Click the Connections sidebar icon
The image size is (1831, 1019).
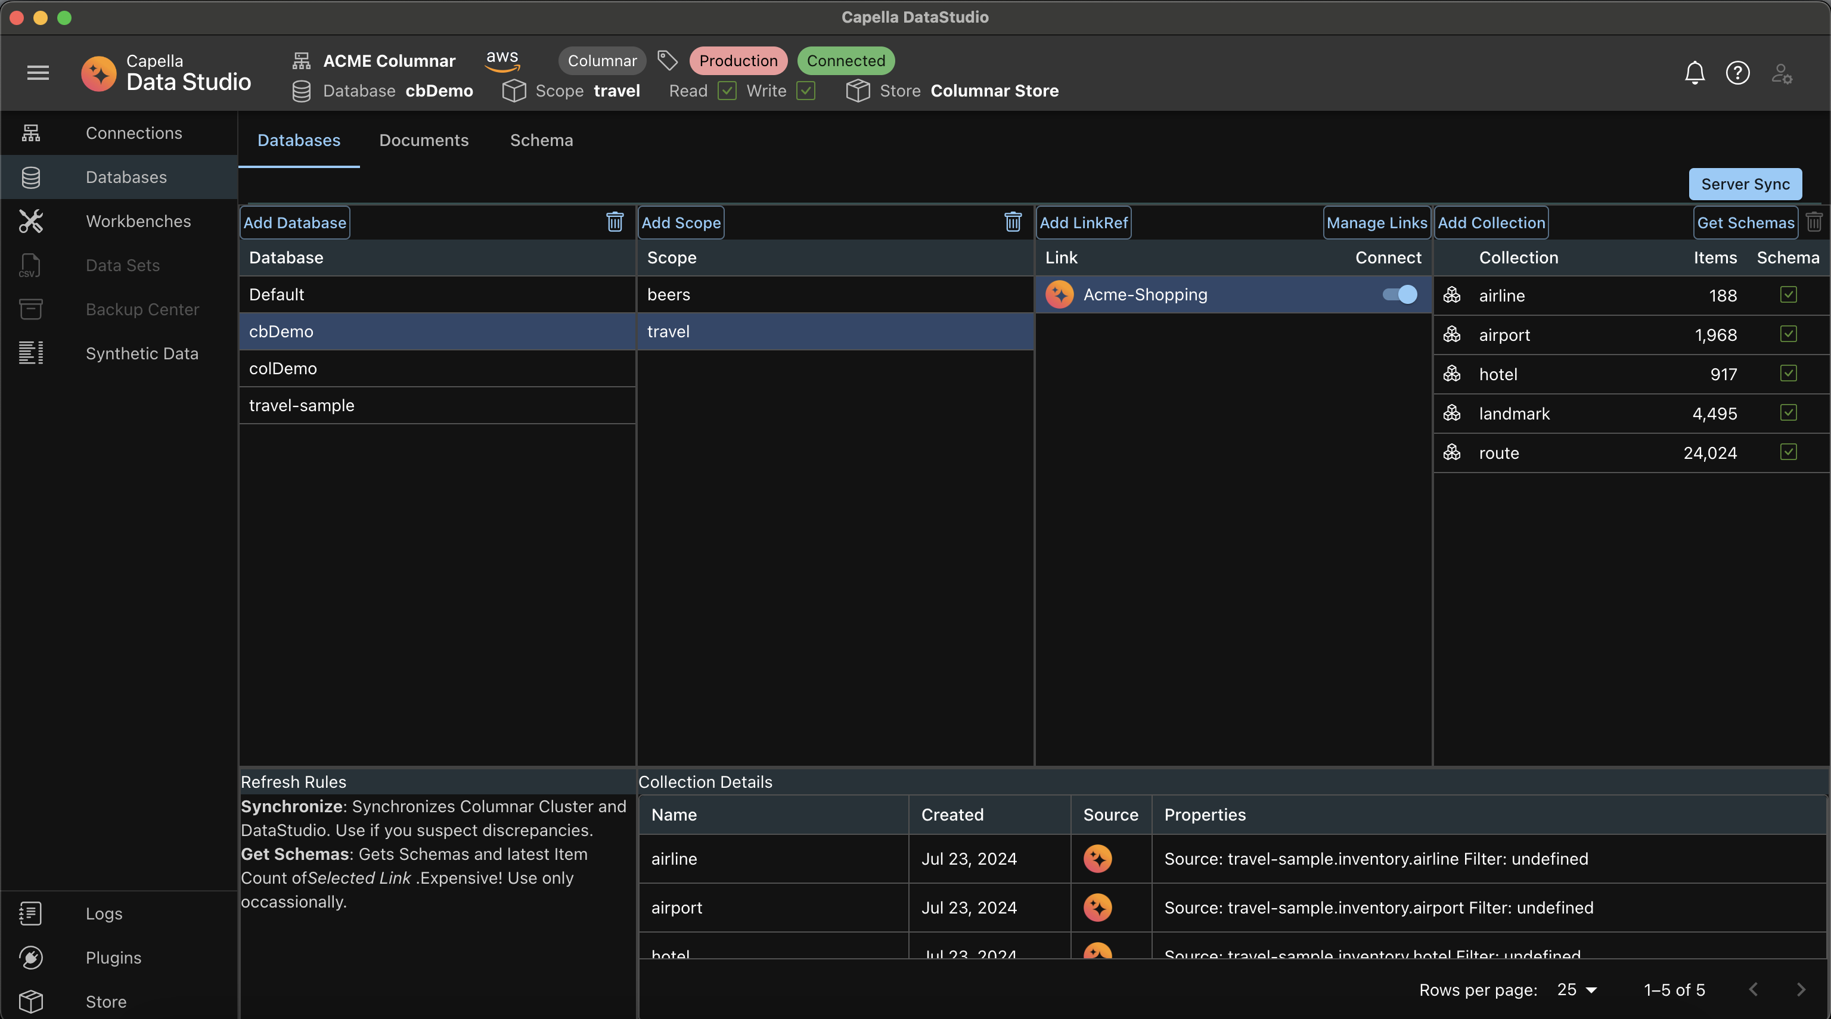[30, 133]
